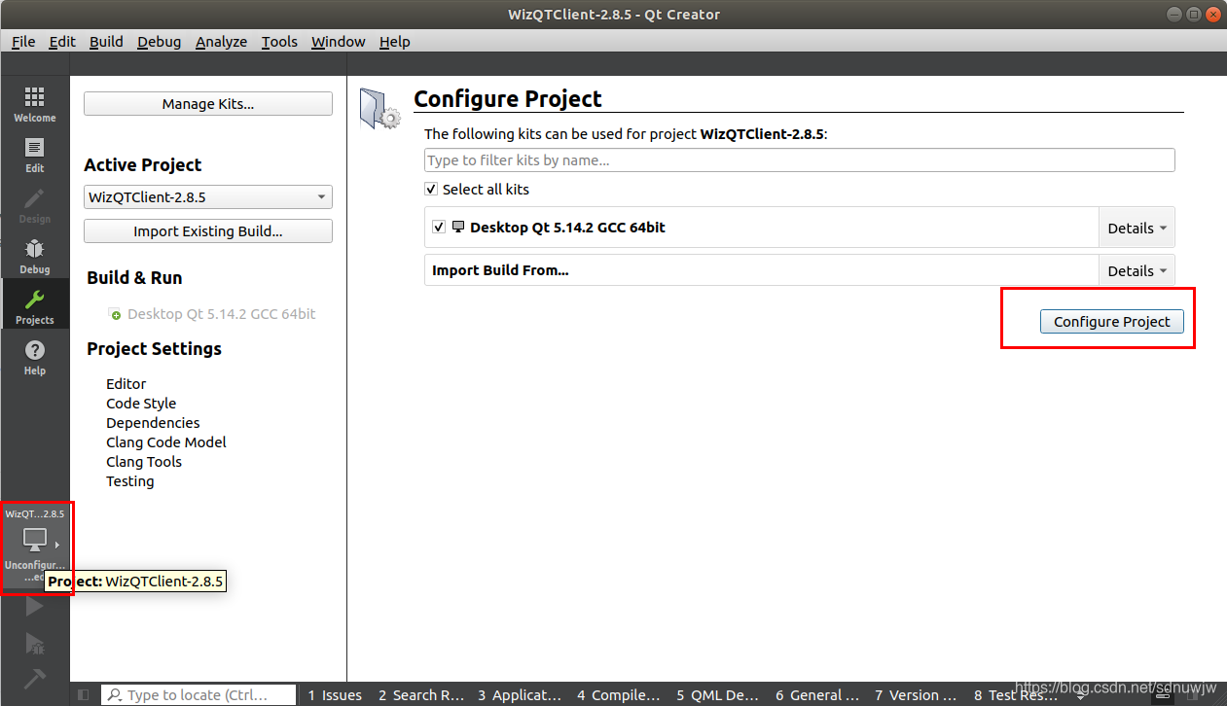Focus the Type to locate field

198,695
